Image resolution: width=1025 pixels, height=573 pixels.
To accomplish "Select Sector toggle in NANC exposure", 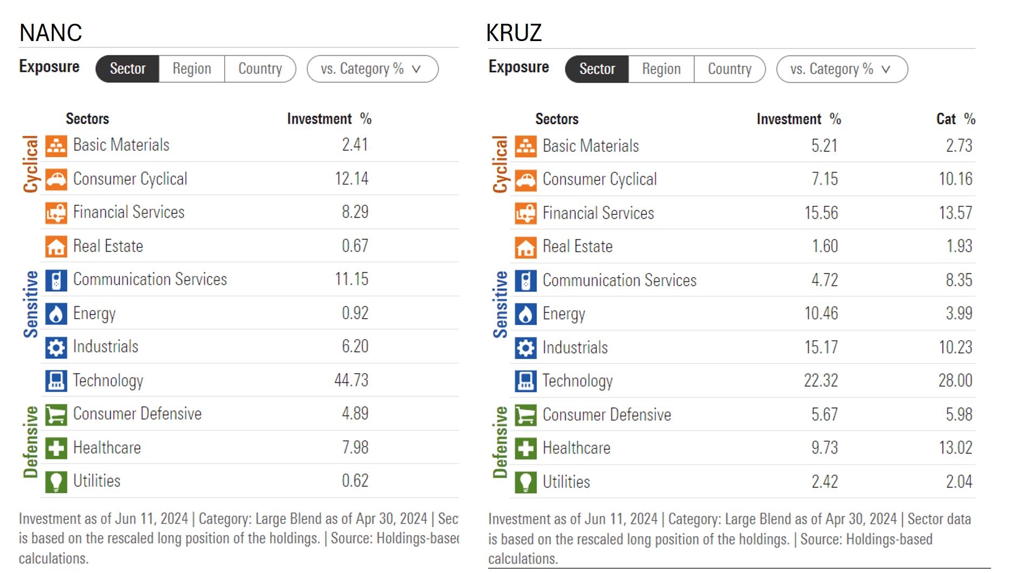I will pyautogui.click(x=127, y=69).
